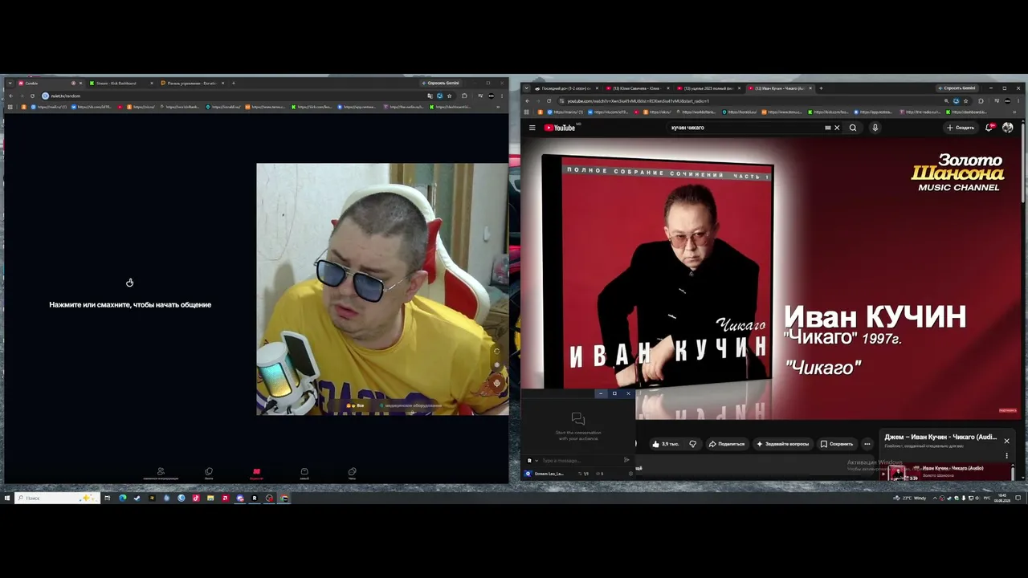This screenshot has width=1028, height=578.
Task: Click the Создать create button
Action: pos(960,128)
